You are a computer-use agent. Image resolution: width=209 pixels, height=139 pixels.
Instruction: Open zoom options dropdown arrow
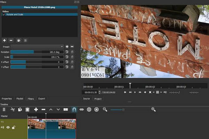[x=154, y=92]
